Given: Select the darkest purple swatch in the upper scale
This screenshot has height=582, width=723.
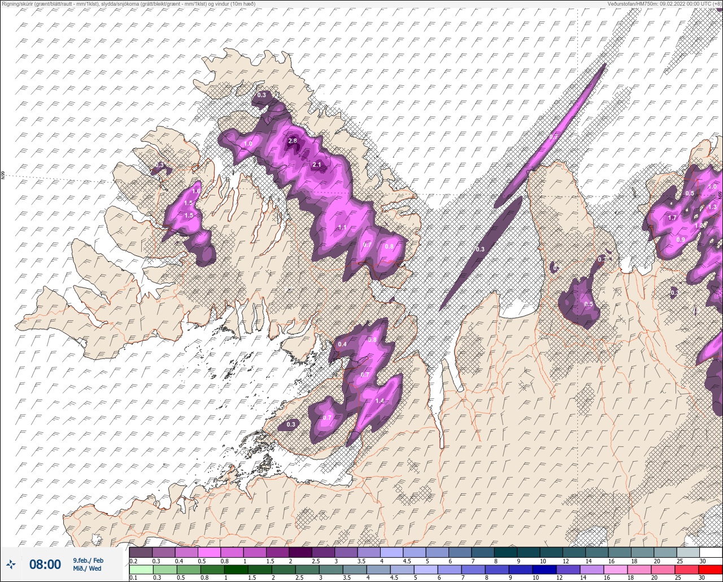Looking at the screenshot, I should click(300, 552).
